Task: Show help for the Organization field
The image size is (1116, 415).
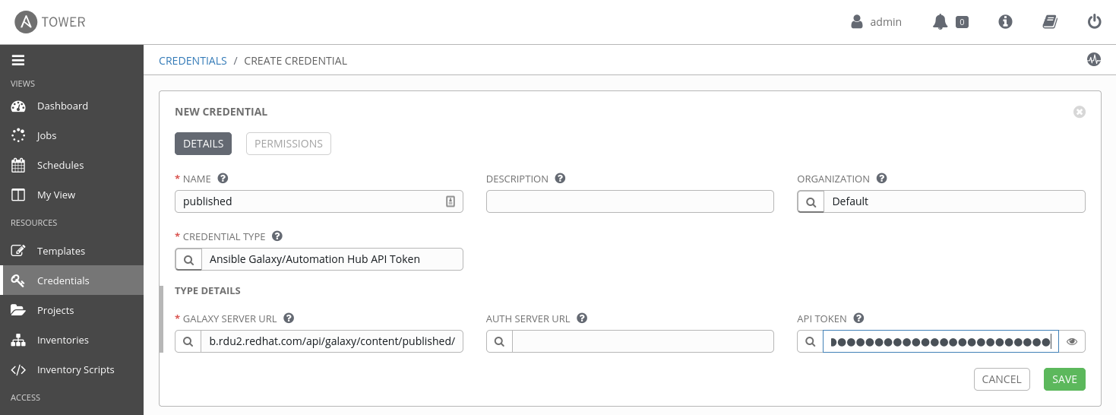Action: [881, 179]
